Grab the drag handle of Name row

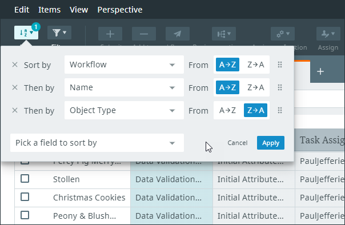[x=280, y=87]
